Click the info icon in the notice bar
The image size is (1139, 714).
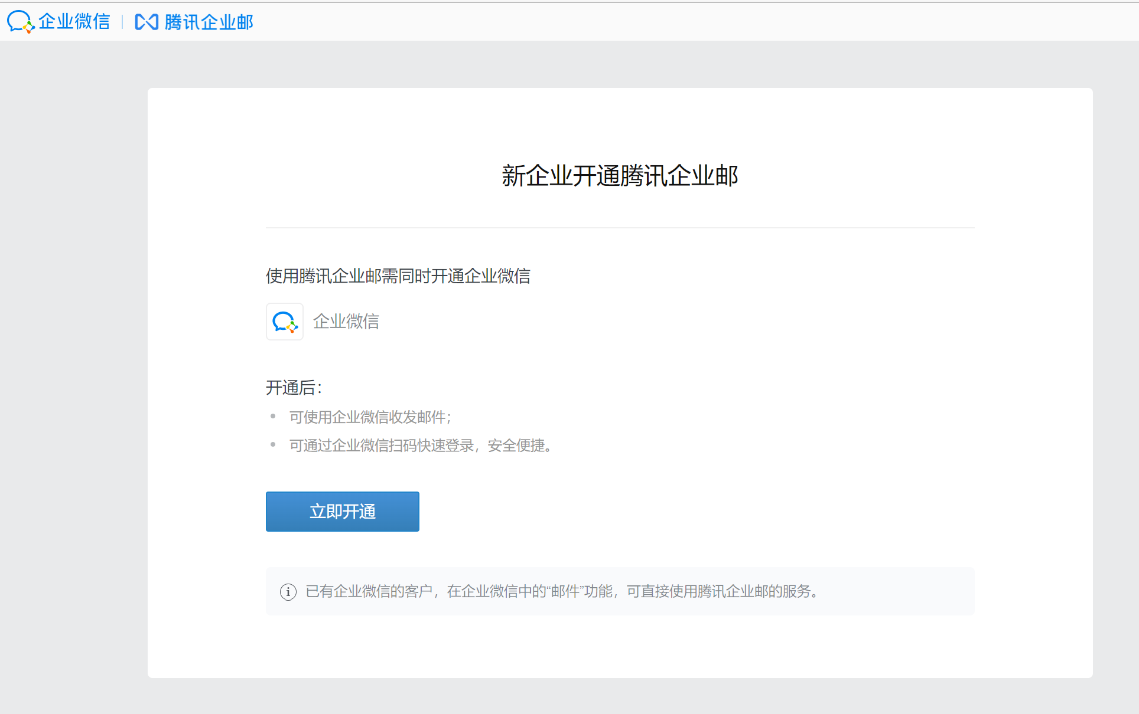pyautogui.click(x=288, y=591)
